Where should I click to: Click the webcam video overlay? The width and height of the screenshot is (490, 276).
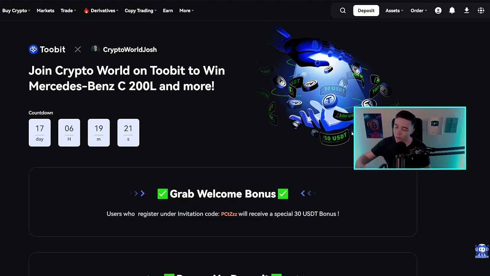click(x=410, y=138)
